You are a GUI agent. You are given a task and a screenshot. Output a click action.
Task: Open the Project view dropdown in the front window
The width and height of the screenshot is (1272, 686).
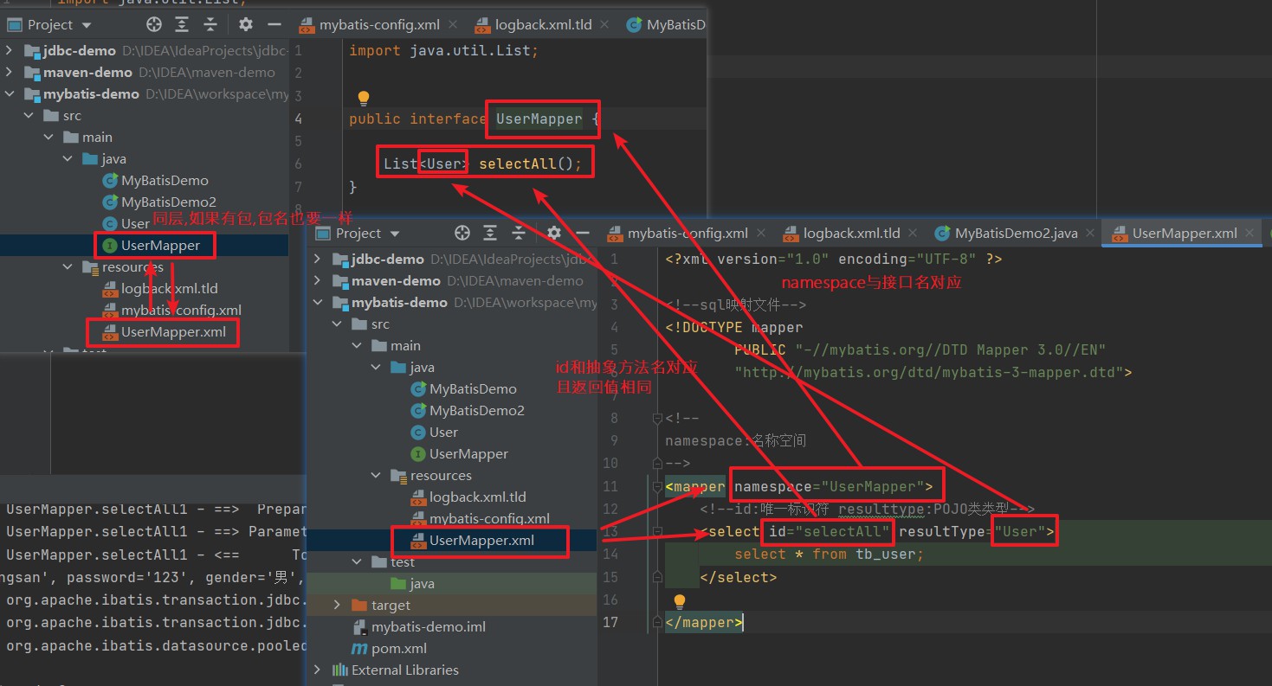pyautogui.click(x=395, y=234)
